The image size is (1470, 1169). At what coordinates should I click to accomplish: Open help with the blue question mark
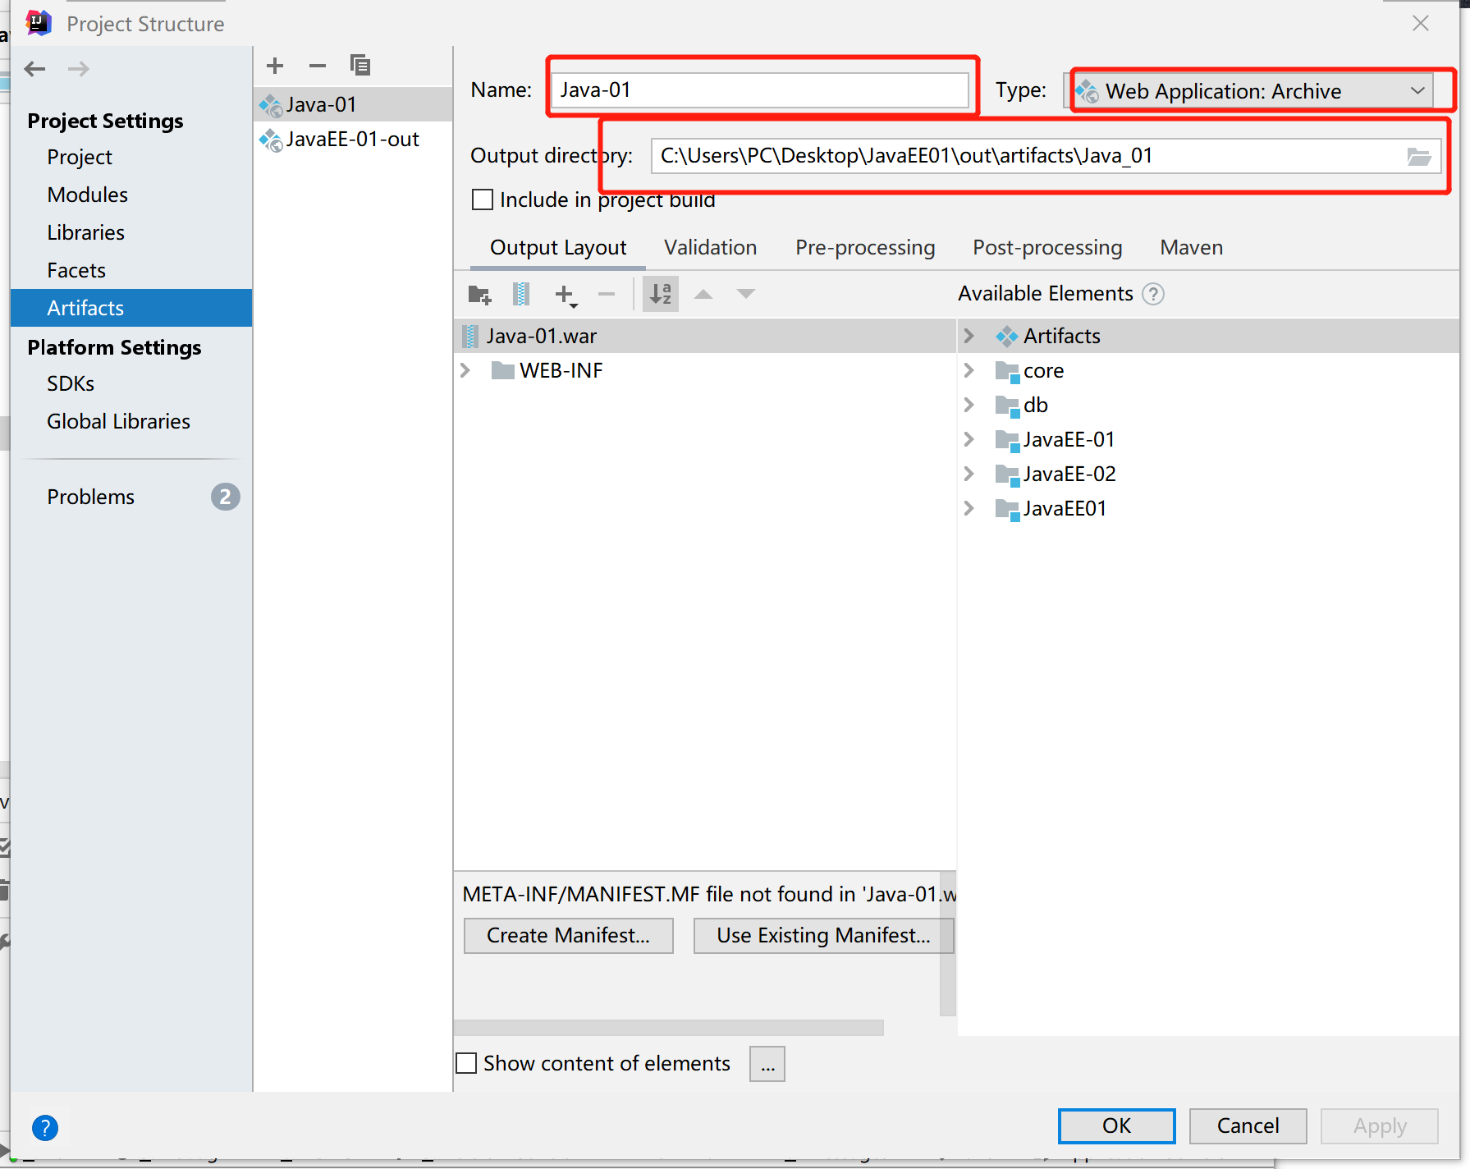point(45,1128)
